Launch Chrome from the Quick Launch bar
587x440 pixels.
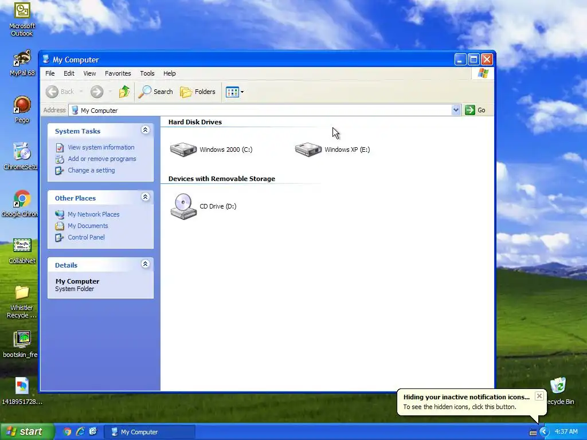[68, 432]
